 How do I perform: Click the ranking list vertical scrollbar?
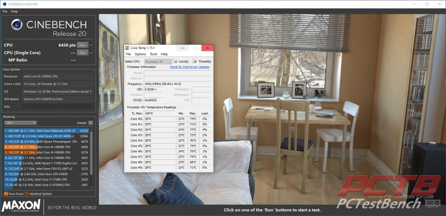click(x=91, y=153)
